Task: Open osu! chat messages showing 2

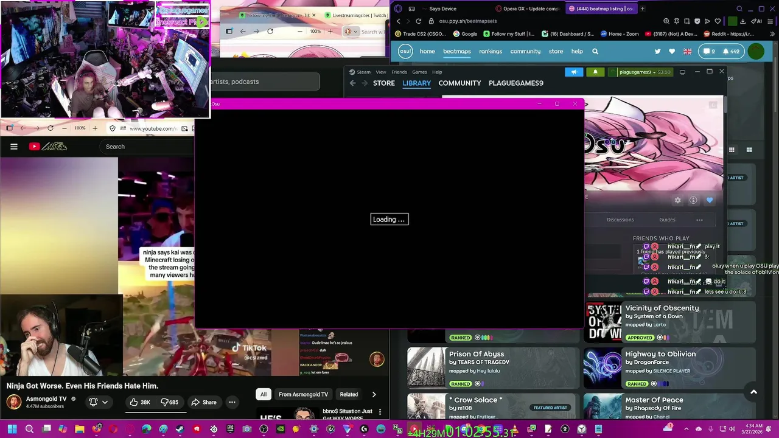Action: pos(709,52)
